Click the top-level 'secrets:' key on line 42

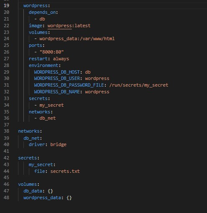pos(29,158)
